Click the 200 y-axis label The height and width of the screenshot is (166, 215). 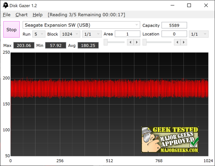tap(6, 78)
